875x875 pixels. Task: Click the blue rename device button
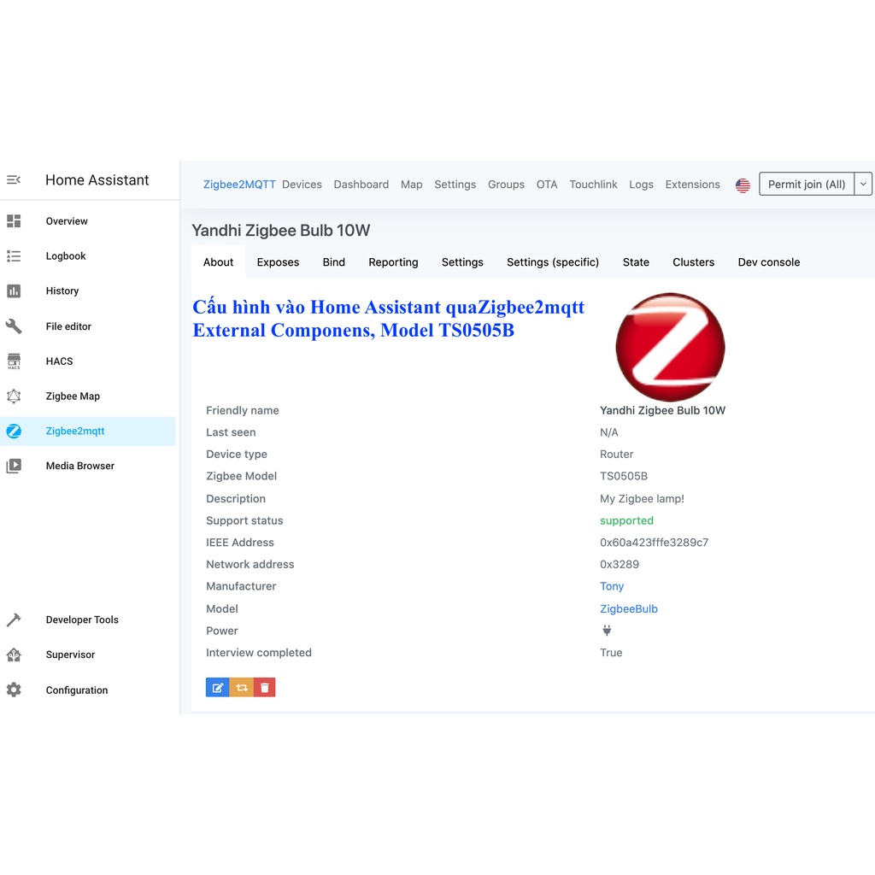click(218, 688)
